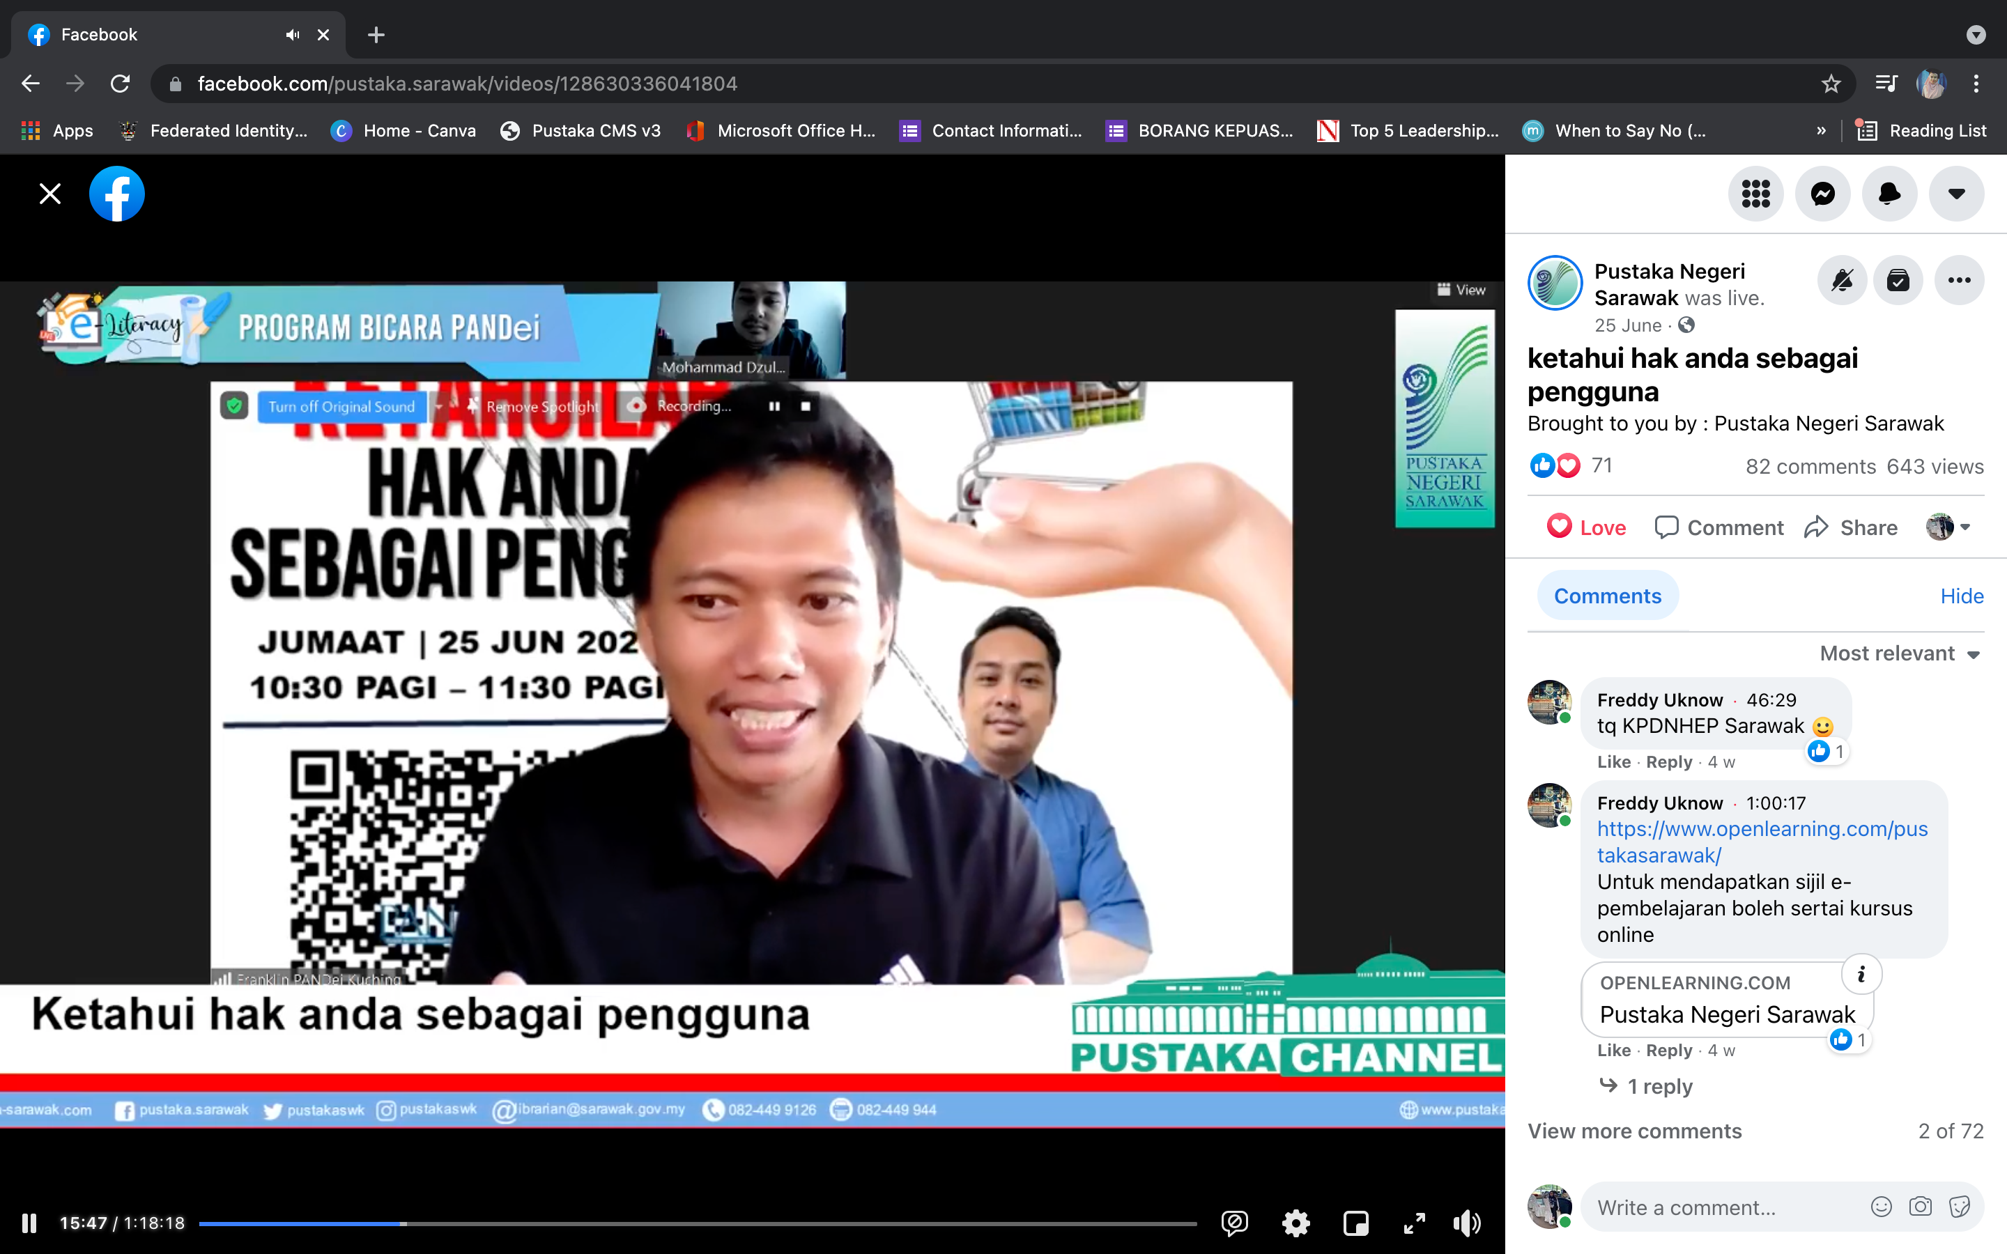This screenshot has width=2007, height=1254.
Task: Expand the 1 reply thread
Action: [1645, 1085]
